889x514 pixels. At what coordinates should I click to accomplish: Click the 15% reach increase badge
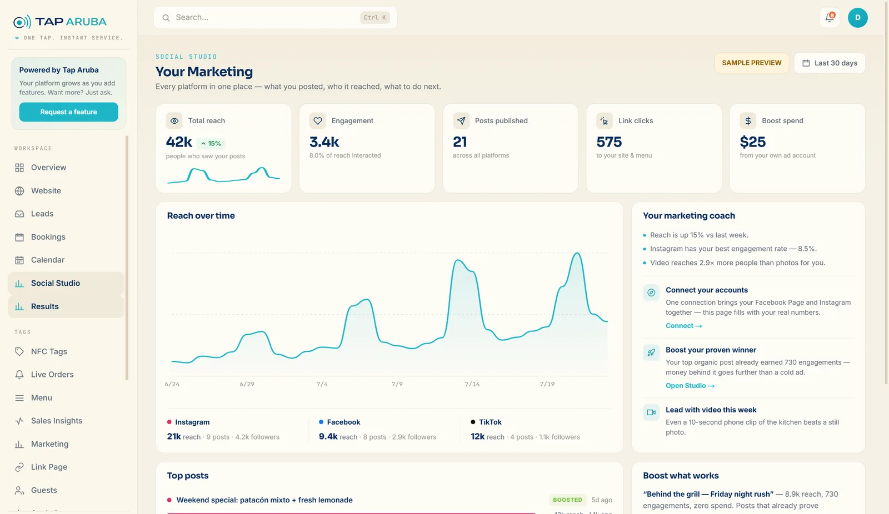coord(211,143)
